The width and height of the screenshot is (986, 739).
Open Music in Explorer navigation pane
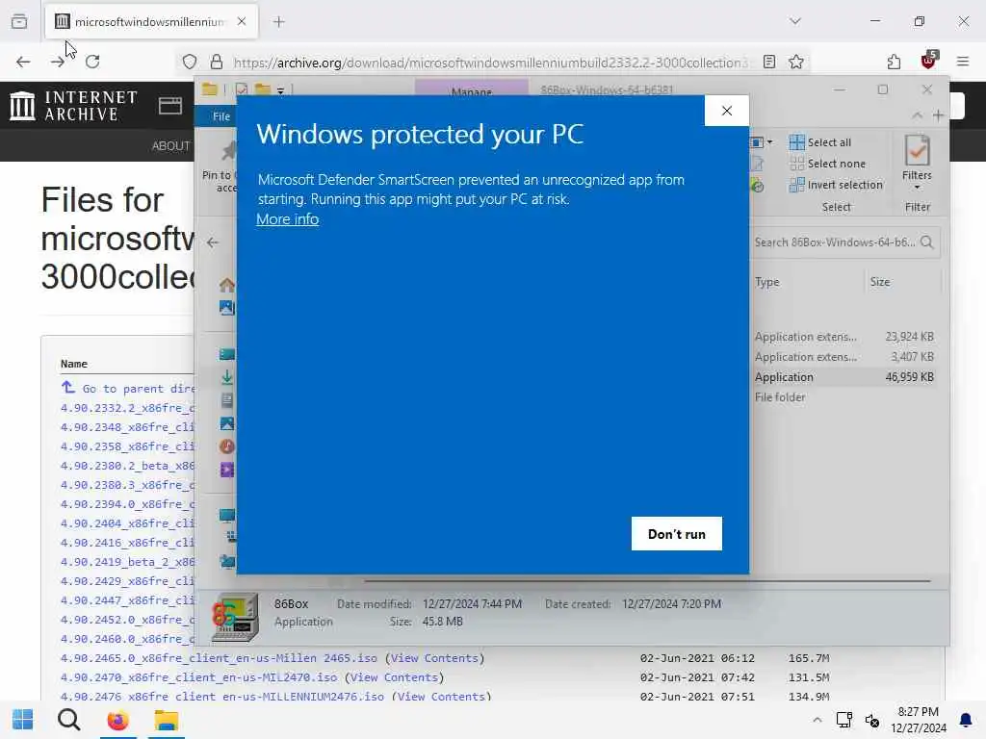tap(227, 446)
